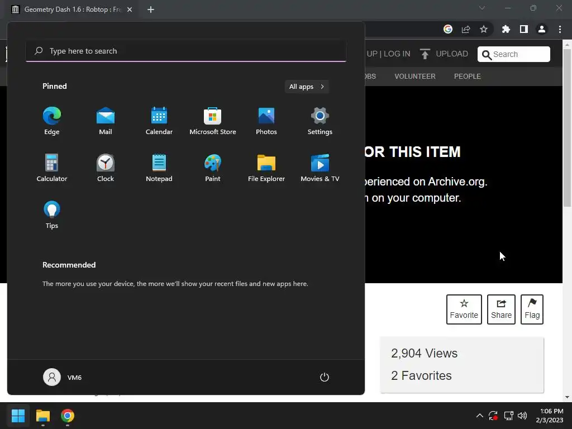
Task: Open Chrome three-dot menu
Action: click(560, 29)
